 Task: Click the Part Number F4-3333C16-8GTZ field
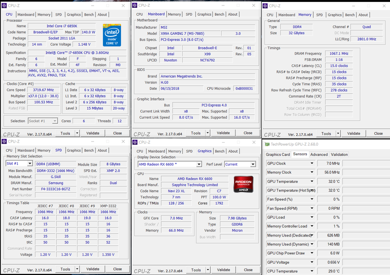click(x=56, y=189)
